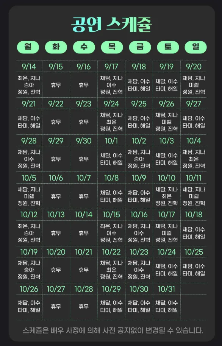Screen dimensions: 222x346
Task: Click the 9/30 date label
Action: [x=84, y=140]
